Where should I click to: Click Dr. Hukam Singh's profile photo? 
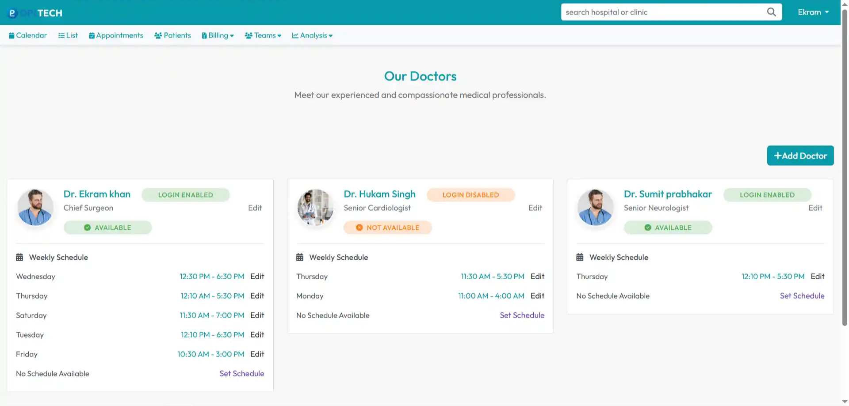pos(315,207)
